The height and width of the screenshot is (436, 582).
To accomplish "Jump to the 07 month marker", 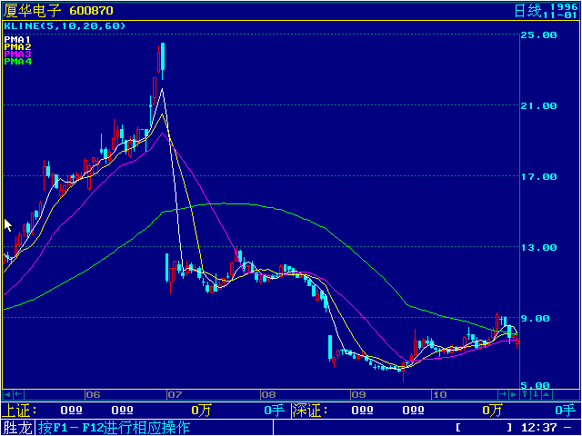I will pos(174,395).
